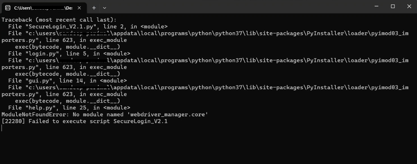Close the C:\Users terminal tab
This screenshot has width=417, height=164.
(79, 8)
